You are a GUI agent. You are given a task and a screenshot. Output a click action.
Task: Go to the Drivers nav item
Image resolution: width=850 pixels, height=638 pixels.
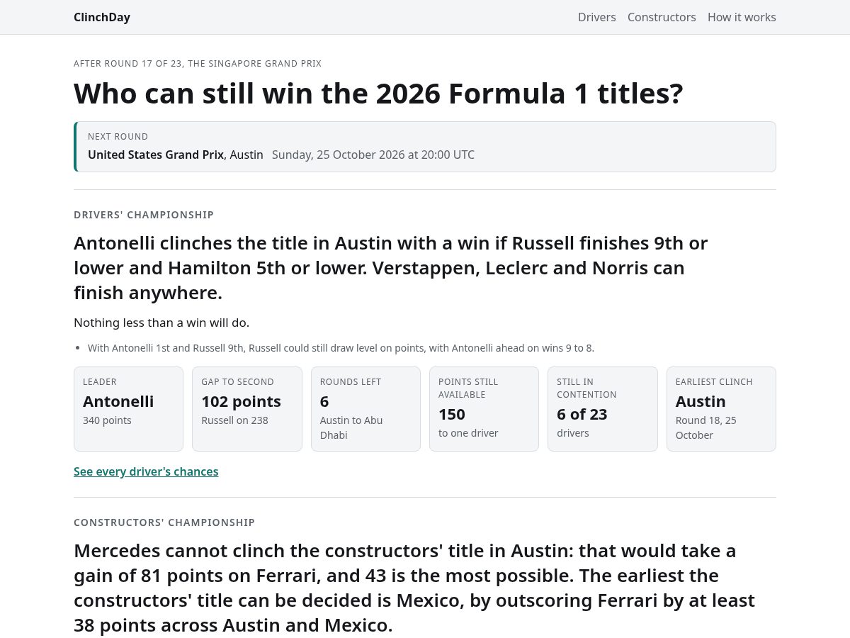(596, 17)
